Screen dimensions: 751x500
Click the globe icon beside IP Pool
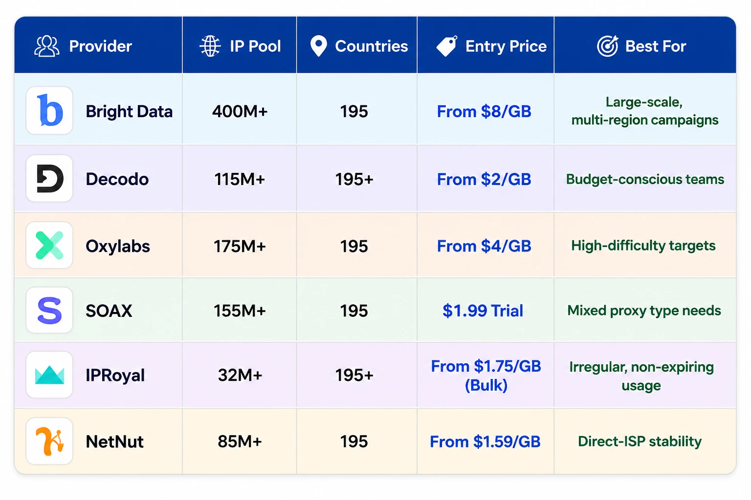click(x=210, y=46)
